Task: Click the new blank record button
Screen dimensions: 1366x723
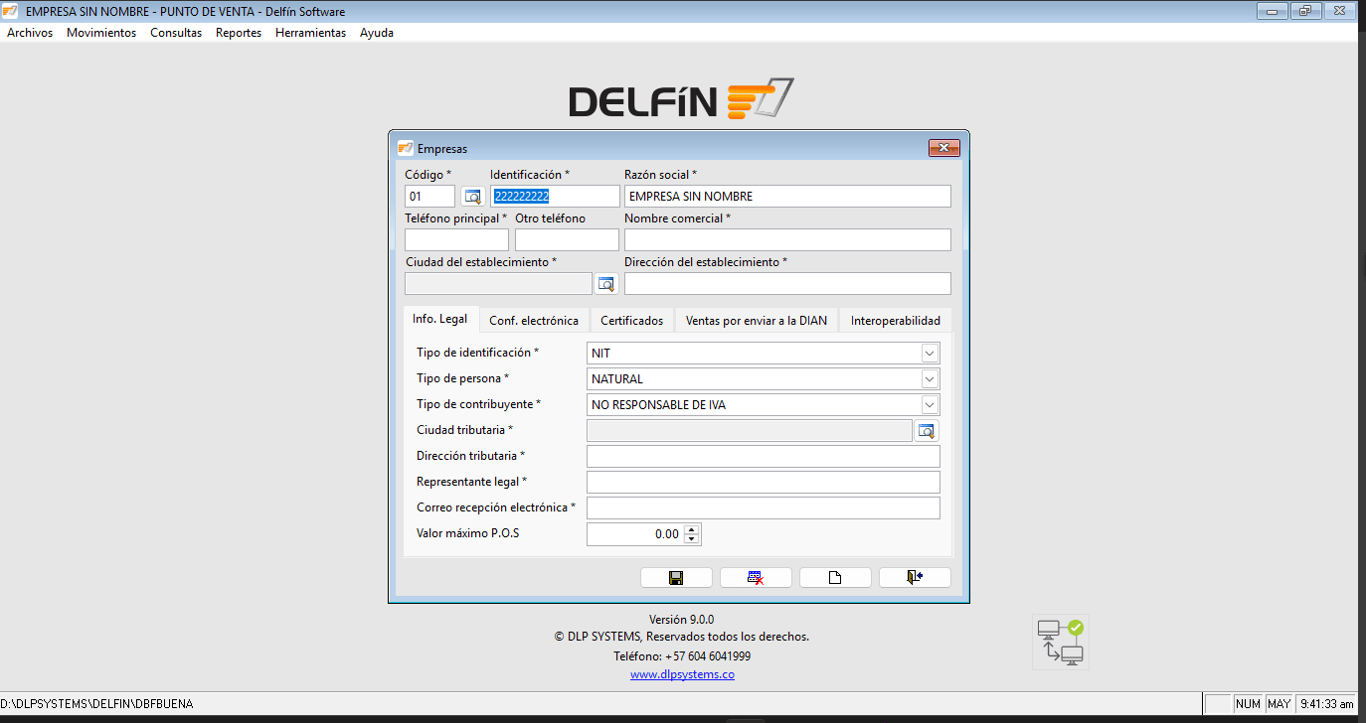Action: click(x=835, y=578)
